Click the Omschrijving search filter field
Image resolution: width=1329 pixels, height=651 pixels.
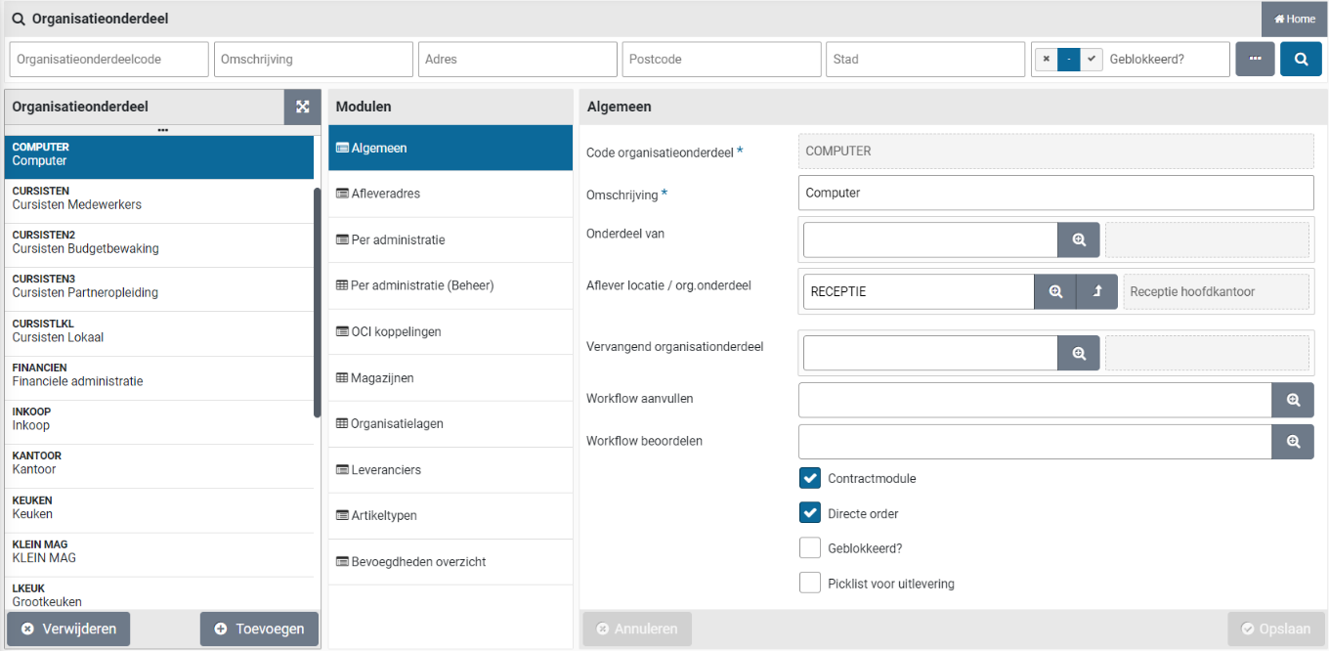click(313, 59)
